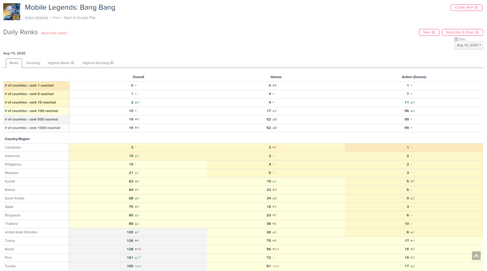Screen dimensions: 487x271
Task: Click the Philippines country row
Action: pos(243,165)
